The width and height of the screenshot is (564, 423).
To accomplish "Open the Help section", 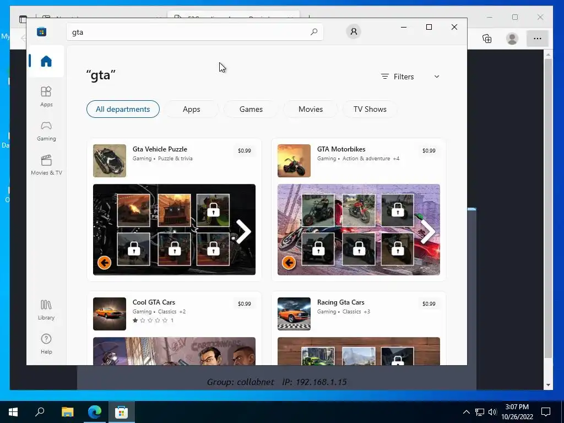I will click(46, 344).
